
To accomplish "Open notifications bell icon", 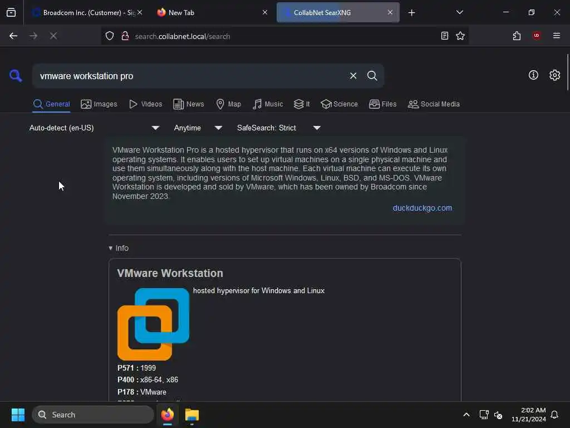I will point(554,415).
